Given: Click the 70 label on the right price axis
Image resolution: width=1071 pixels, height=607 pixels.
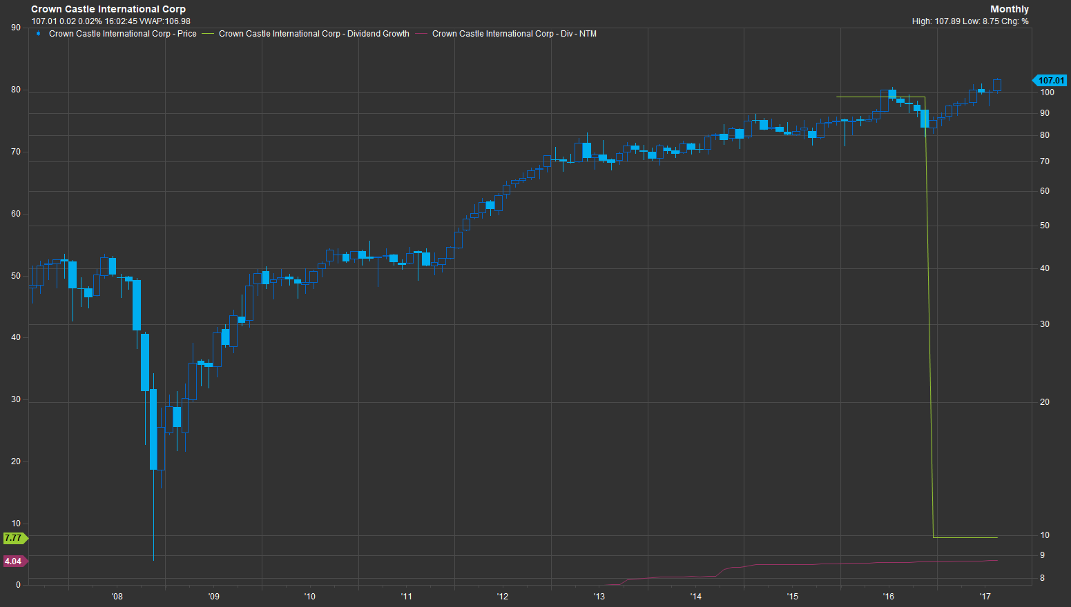Looking at the screenshot, I should coord(1045,161).
